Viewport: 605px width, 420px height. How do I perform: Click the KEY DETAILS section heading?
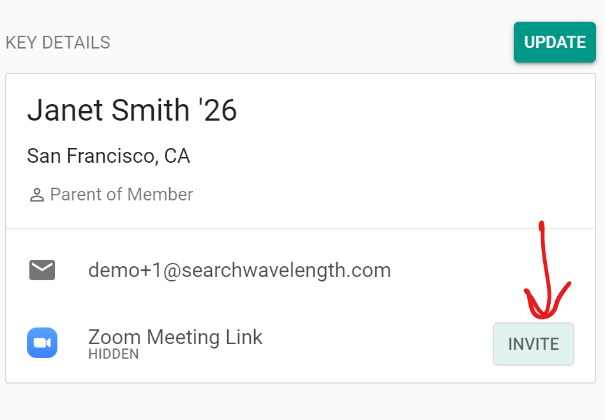[x=58, y=43]
